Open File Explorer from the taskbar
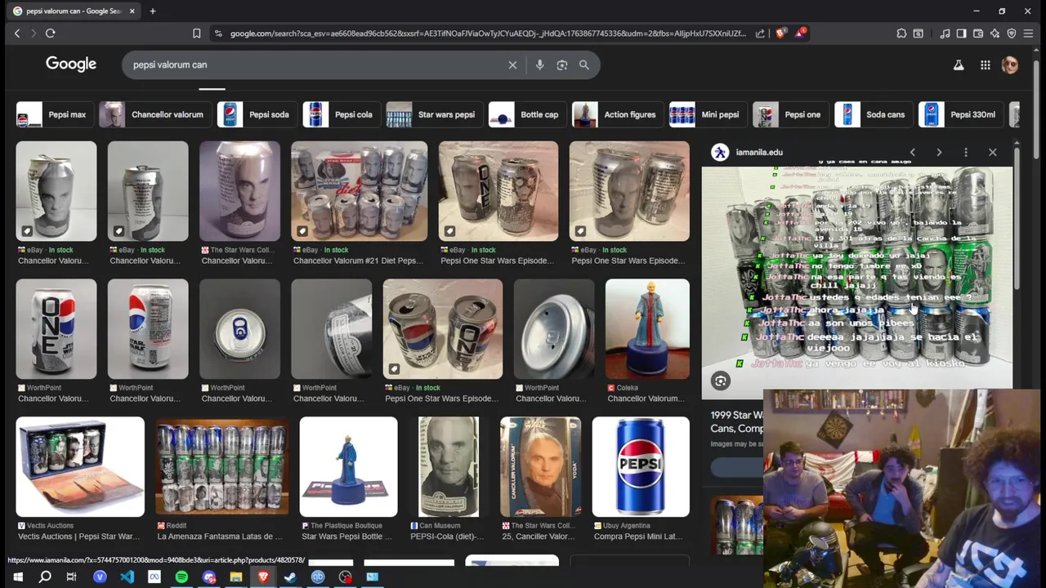 pos(236,577)
